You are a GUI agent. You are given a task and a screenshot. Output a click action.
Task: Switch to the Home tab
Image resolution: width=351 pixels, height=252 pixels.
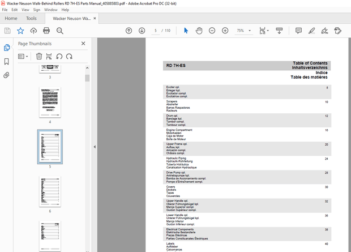click(11, 18)
